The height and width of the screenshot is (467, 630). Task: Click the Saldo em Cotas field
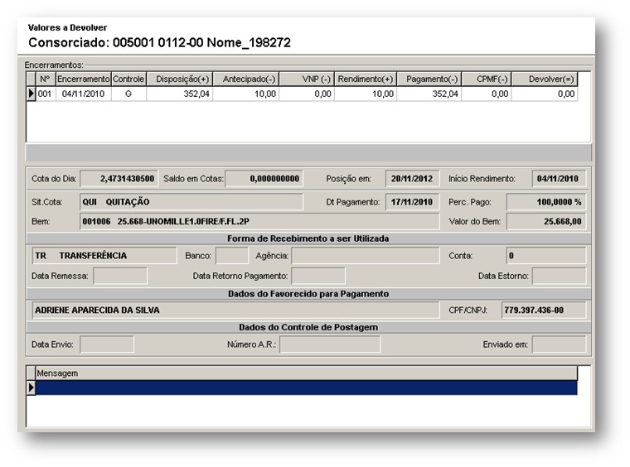tap(264, 179)
